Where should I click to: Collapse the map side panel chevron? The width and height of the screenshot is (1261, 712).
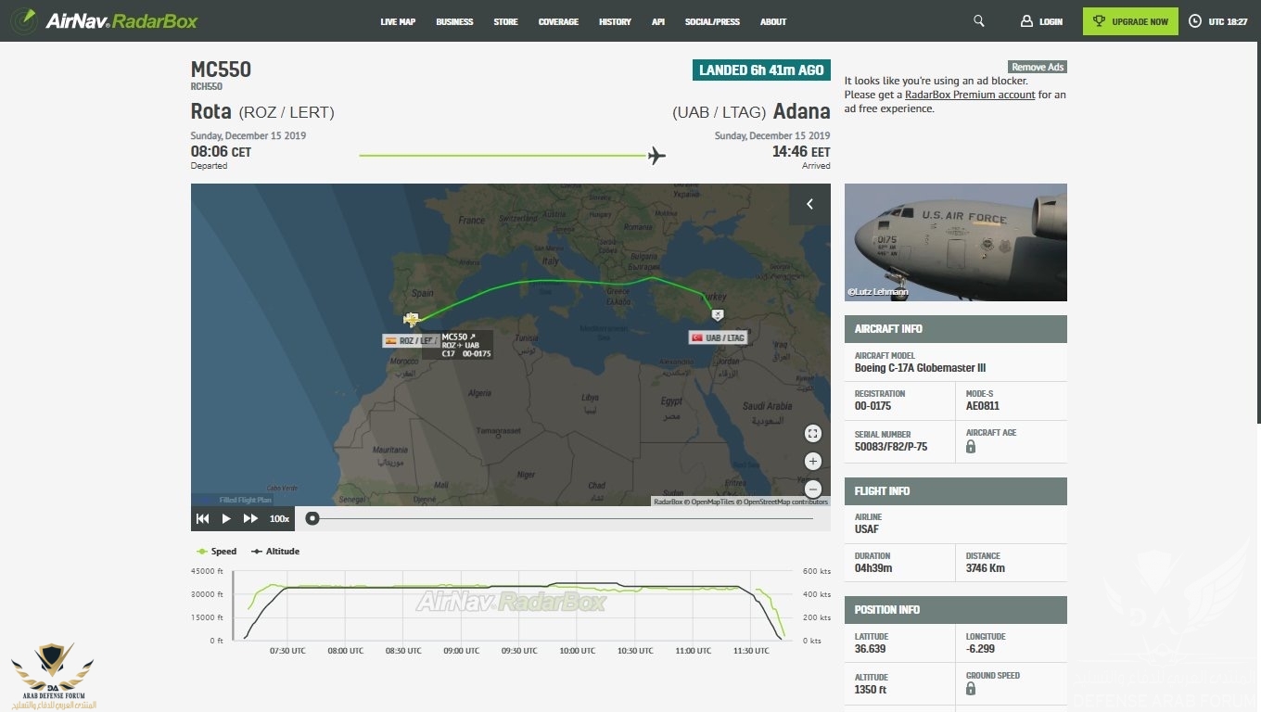(x=809, y=204)
